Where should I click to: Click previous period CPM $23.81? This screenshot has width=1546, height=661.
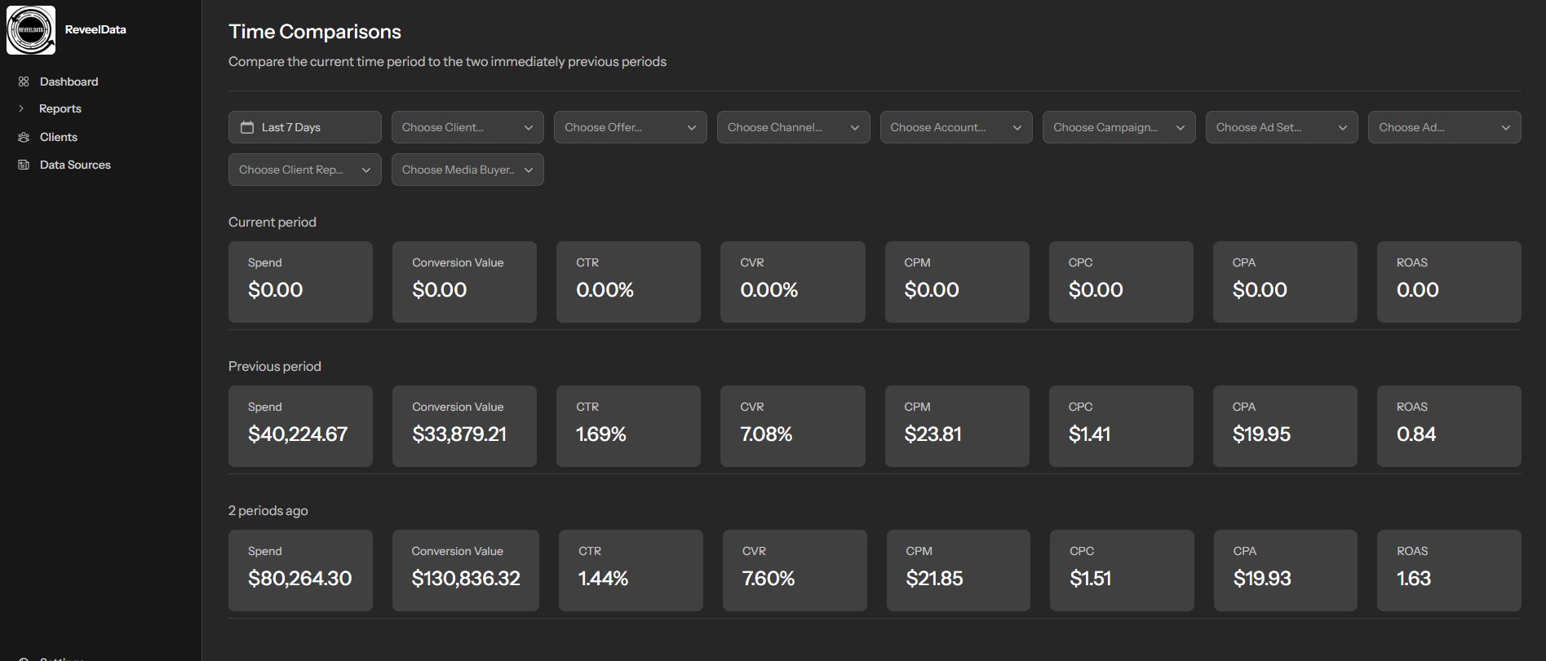click(957, 426)
